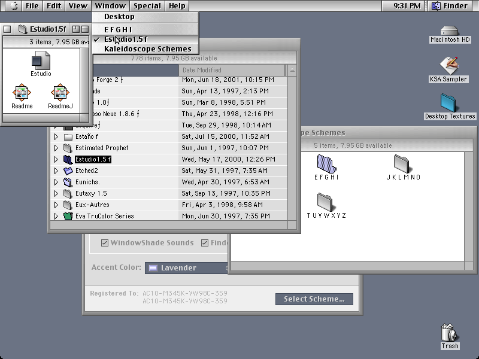The height and width of the screenshot is (359, 479).
Task: Toggle the WindowShade Sounds checkbox
Action: (x=104, y=243)
